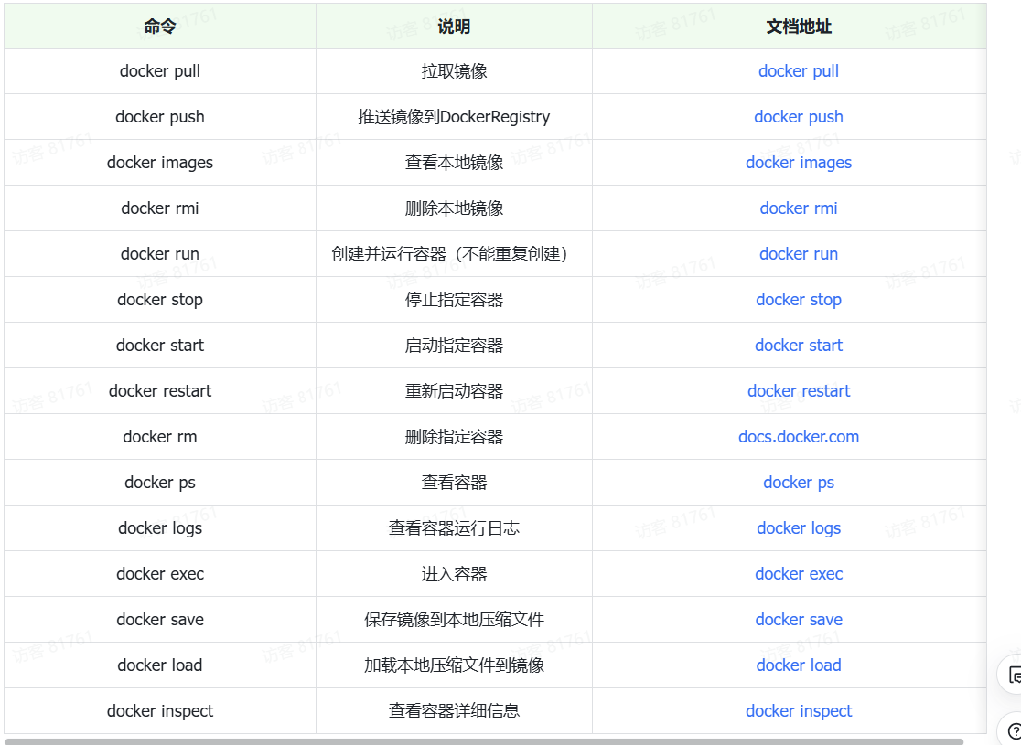
Task: Select the docker logs command cell
Action: (160, 527)
